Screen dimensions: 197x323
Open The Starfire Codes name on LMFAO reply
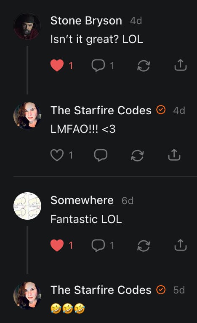click(x=101, y=110)
